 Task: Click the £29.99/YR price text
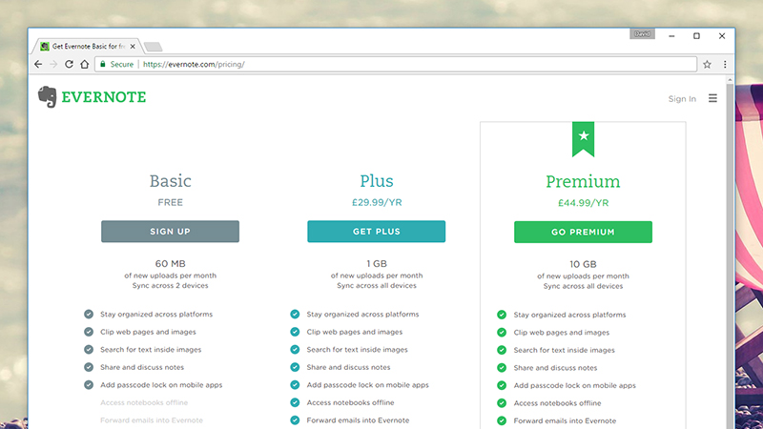pos(377,202)
